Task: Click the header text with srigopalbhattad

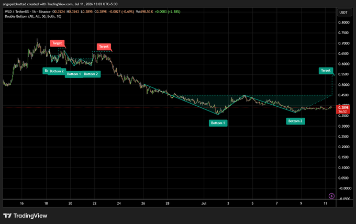Action: [60, 4]
